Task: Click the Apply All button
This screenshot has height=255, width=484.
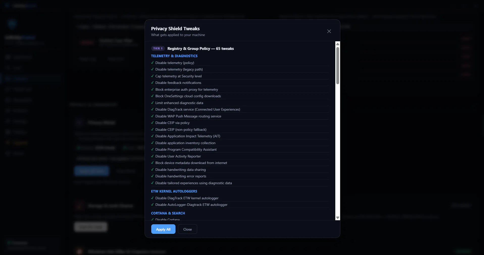Action: coord(163,229)
